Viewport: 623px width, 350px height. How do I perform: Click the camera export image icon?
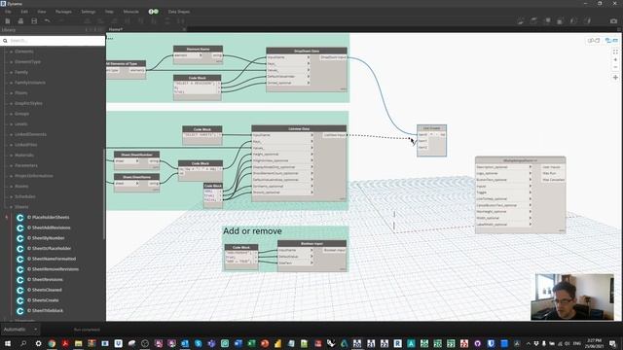613,21
